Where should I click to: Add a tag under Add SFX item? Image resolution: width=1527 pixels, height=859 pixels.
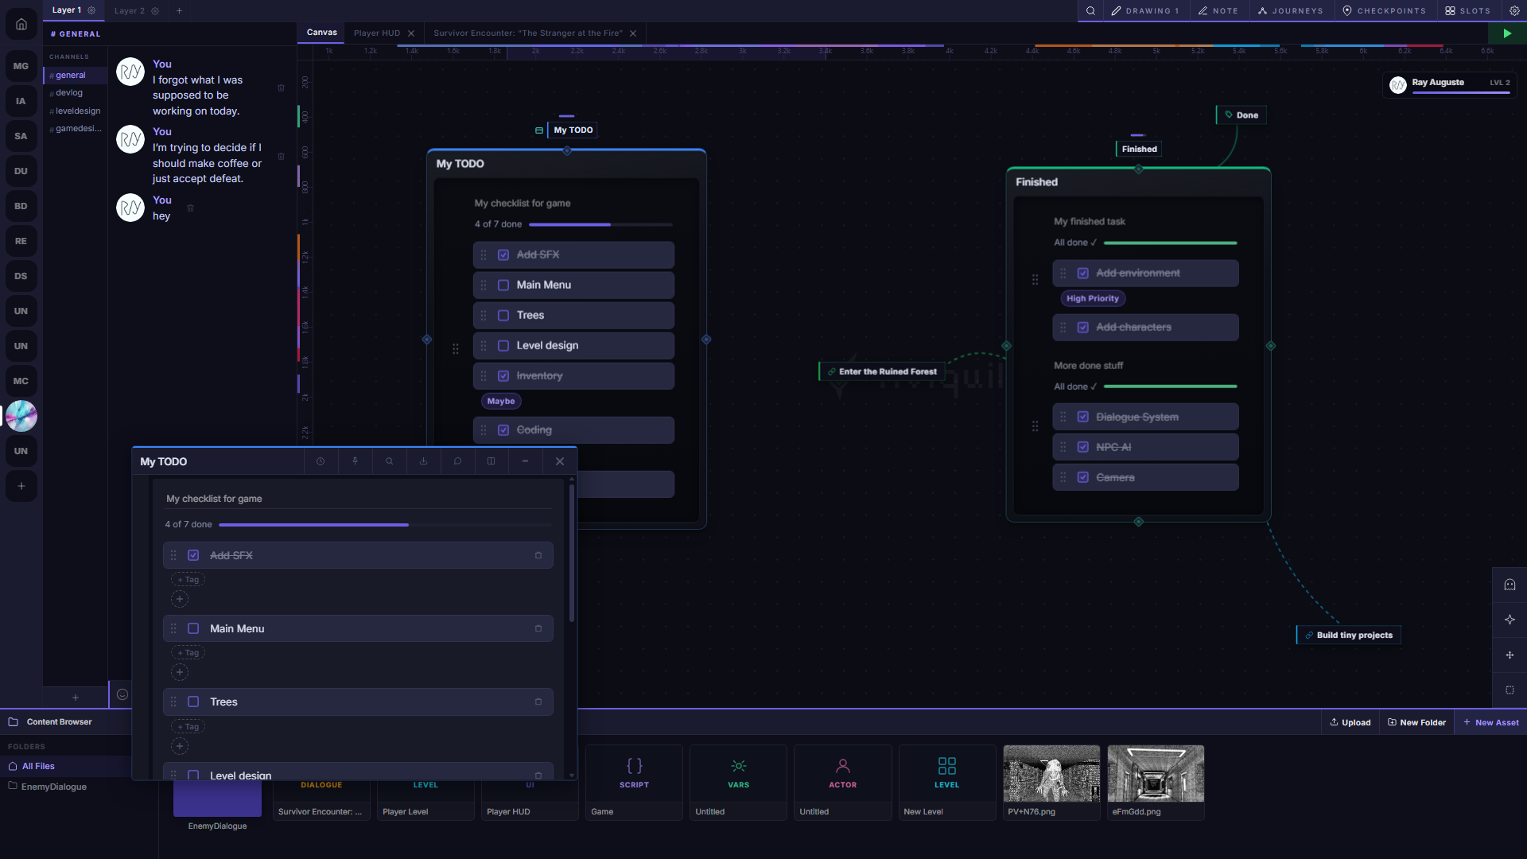click(188, 580)
